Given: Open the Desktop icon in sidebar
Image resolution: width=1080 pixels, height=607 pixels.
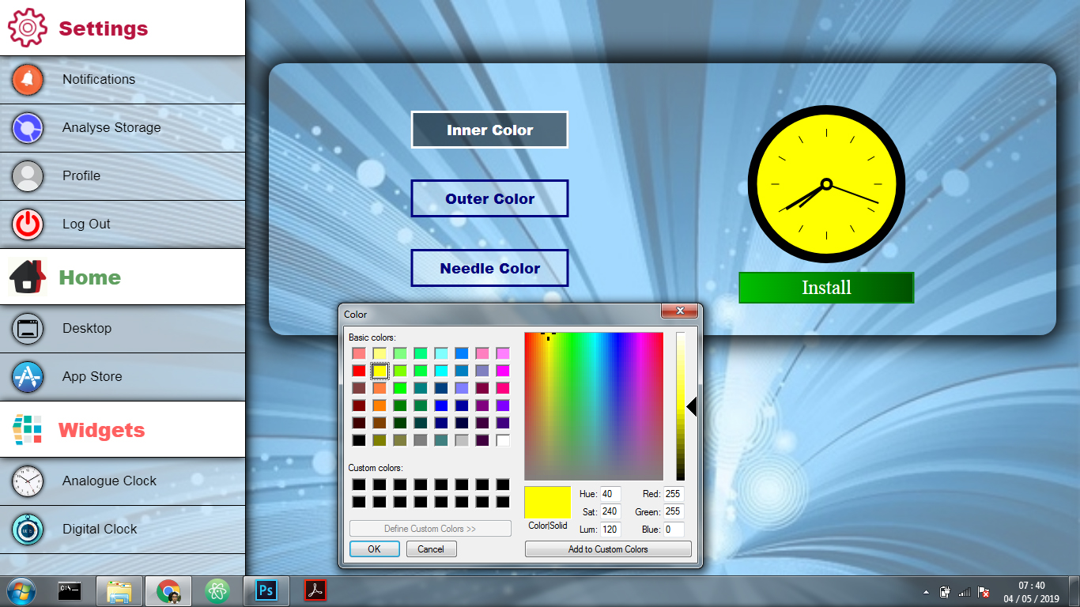Looking at the screenshot, I should (28, 328).
